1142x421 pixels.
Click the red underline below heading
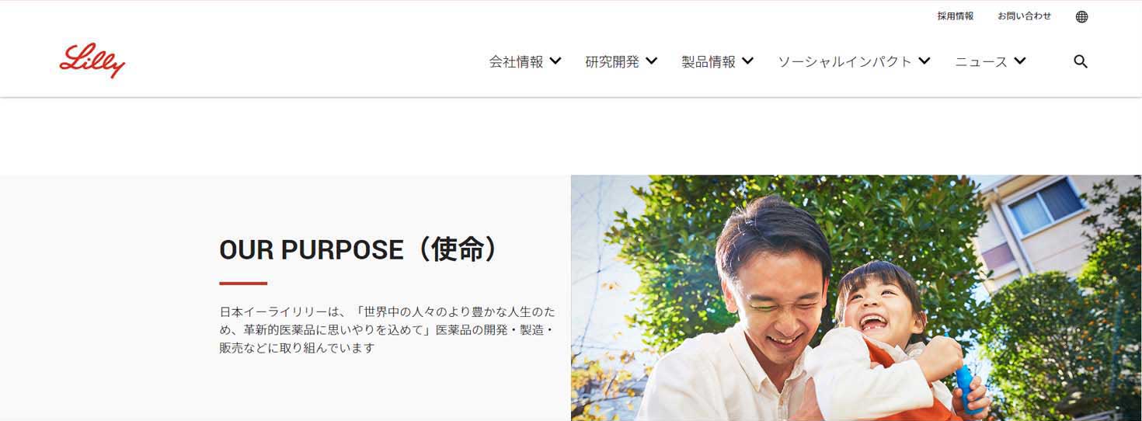click(243, 284)
